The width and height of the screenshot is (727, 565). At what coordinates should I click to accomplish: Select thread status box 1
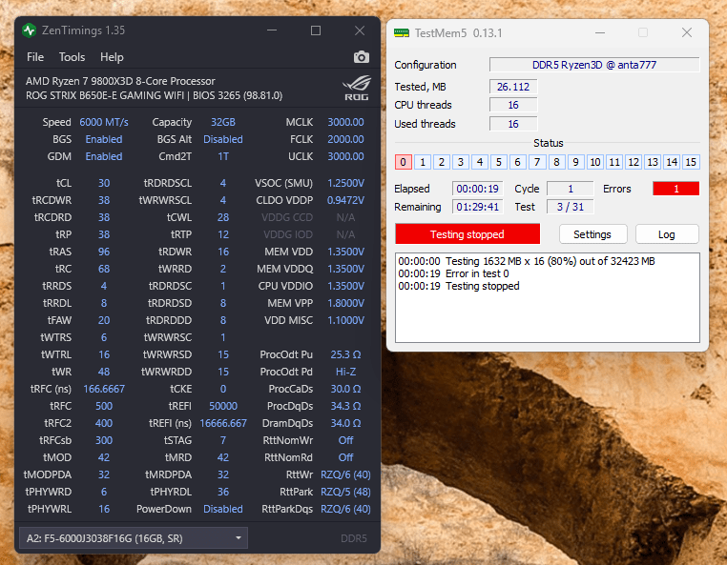[x=423, y=162]
